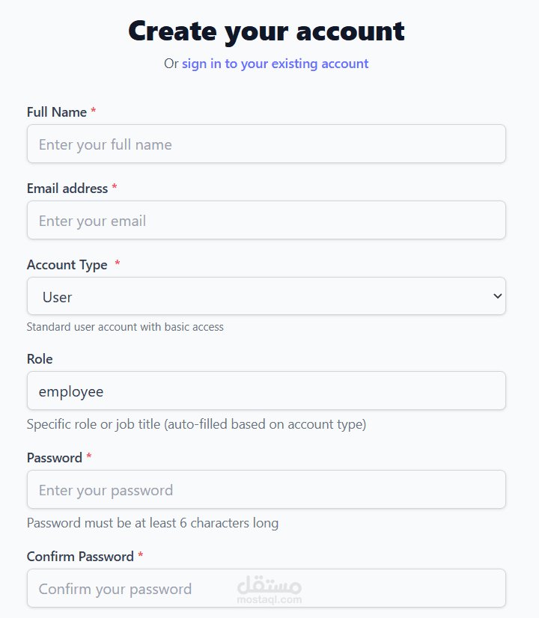This screenshot has height=618, width=539.
Task: Click the "Enter your email" input
Action: [x=266, y=220]
